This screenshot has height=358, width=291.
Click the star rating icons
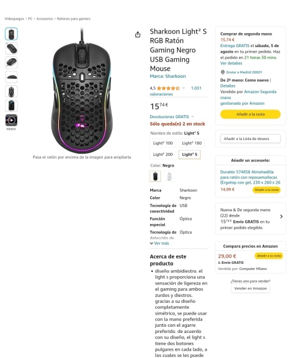click(168, 88)
